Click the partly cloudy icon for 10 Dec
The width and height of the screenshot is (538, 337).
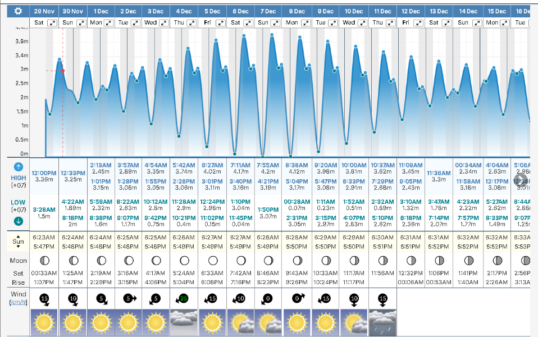(354, 322)
